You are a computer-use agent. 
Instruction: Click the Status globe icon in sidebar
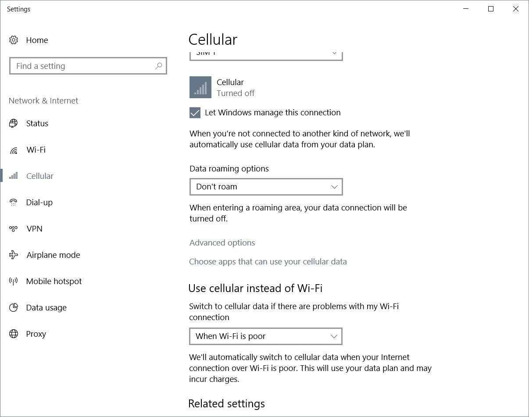pos(14,123)
